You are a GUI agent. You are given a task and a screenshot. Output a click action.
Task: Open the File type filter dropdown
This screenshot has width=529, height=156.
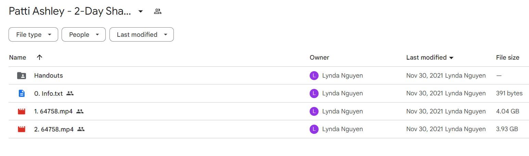click(x=33, y=34)
